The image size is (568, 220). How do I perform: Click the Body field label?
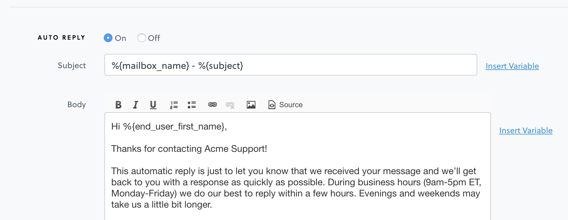pyautogui.click(x=77, y=104)
